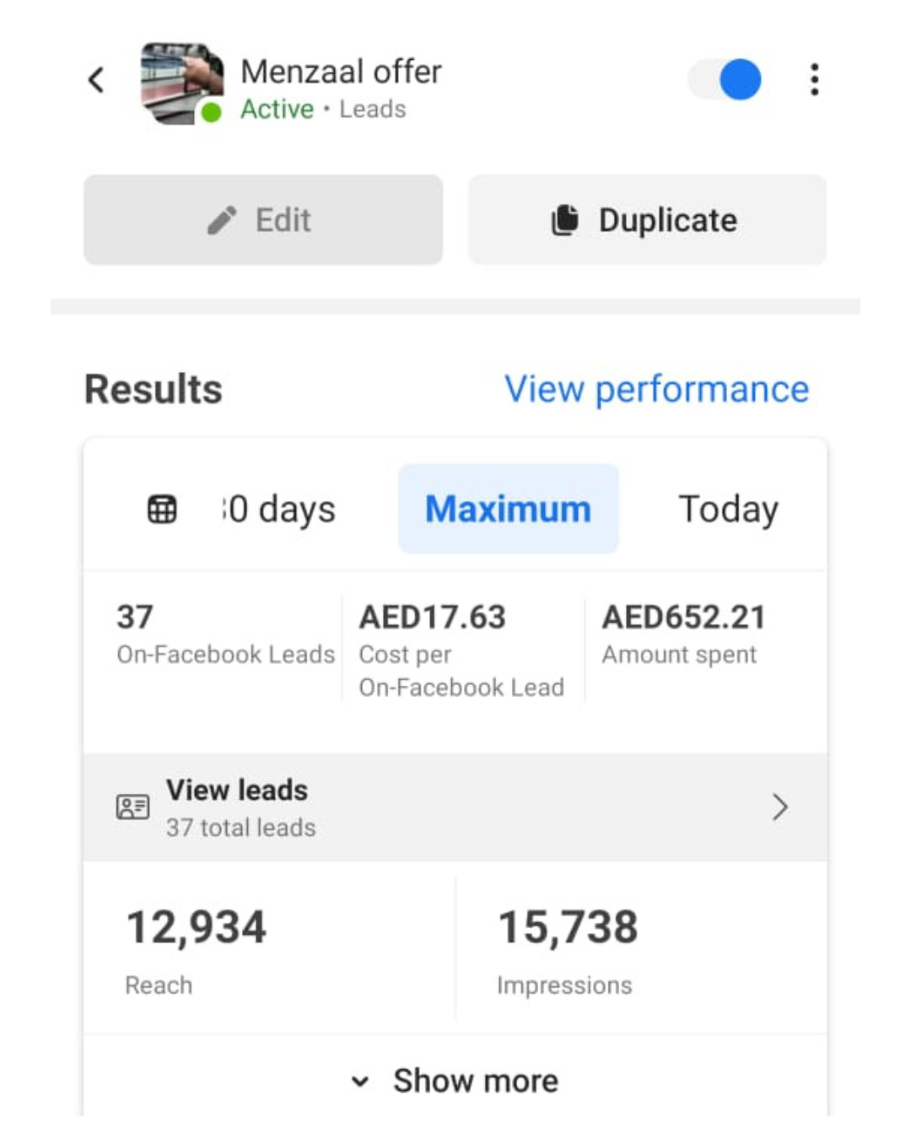Switch to the Today tab
This screenshot has height=1139, width=911.
728,510
